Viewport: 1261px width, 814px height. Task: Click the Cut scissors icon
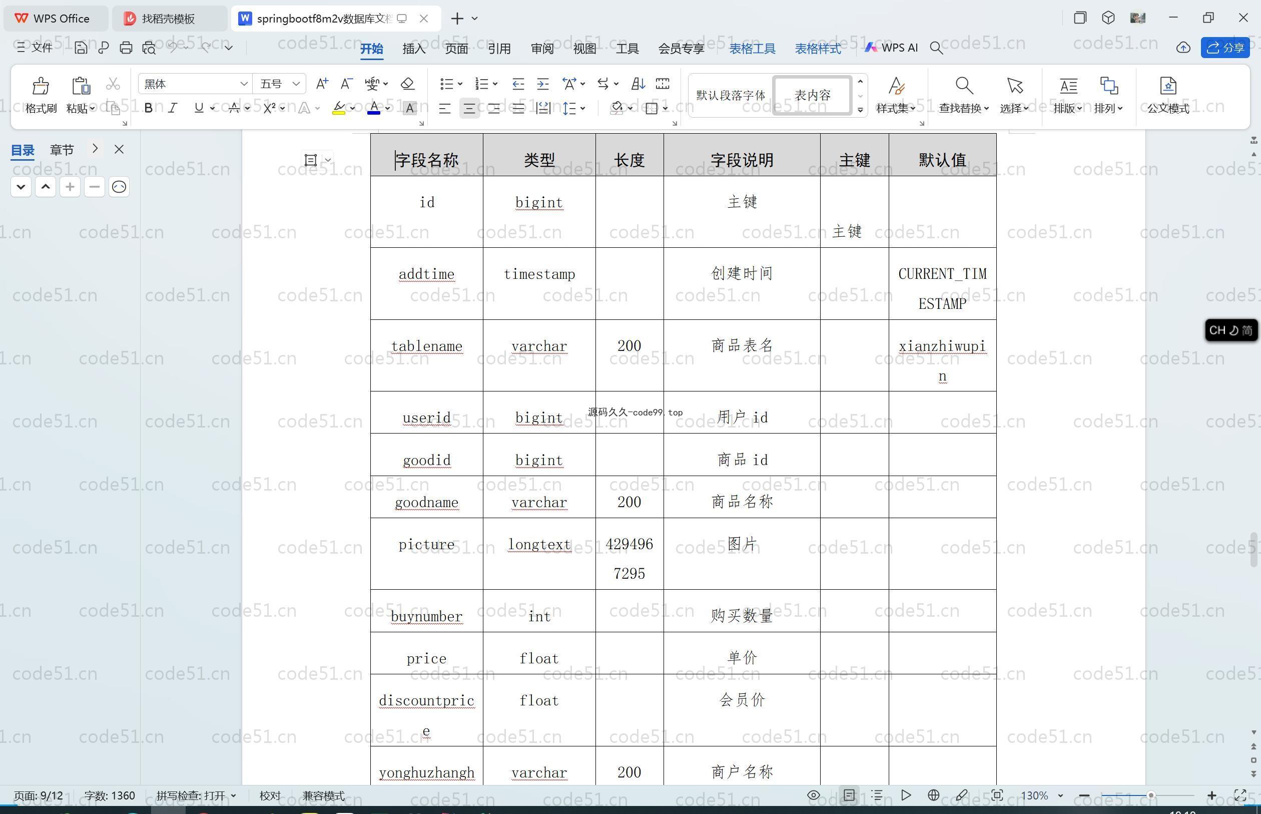coord(113,84)
